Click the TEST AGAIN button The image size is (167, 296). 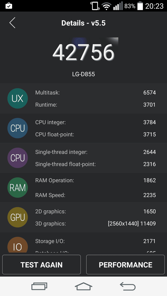pyautogui.click(x=41, y=264)
